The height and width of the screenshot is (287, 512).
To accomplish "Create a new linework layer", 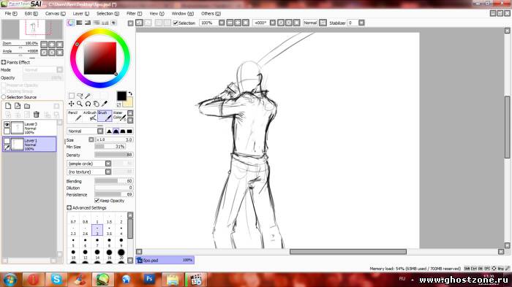I will [x=18, y=106].
